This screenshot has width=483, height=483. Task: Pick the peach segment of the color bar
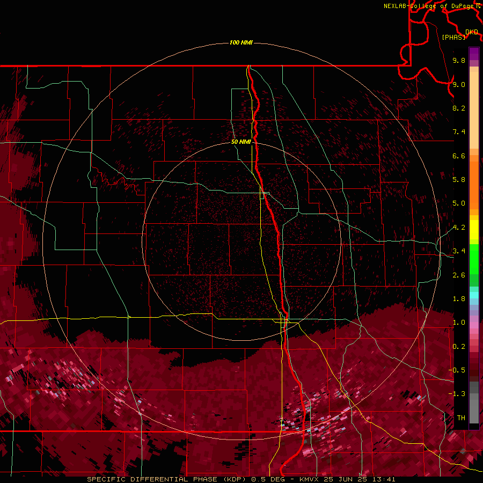point(474,111)
